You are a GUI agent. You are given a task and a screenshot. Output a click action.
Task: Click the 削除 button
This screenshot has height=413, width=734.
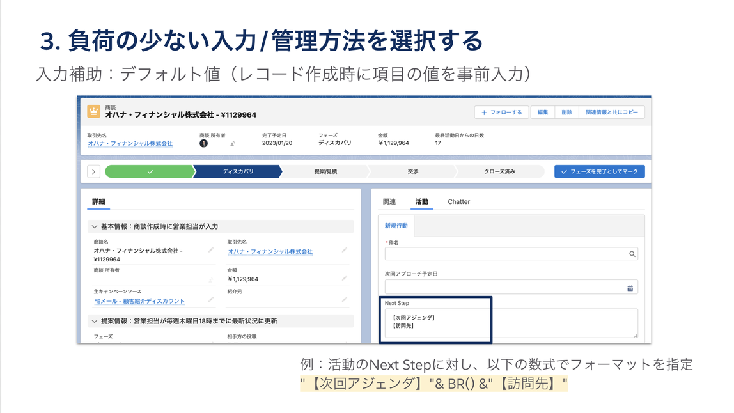point(567,113)
